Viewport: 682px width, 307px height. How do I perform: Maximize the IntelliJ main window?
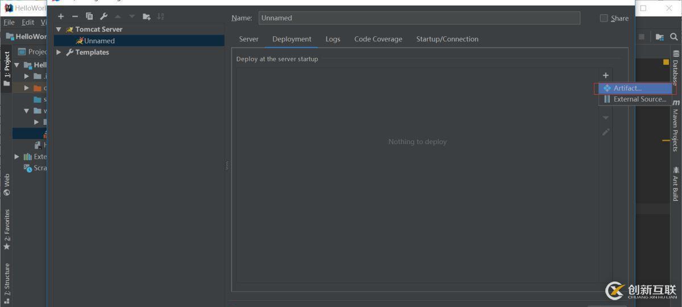pos(643,9)
